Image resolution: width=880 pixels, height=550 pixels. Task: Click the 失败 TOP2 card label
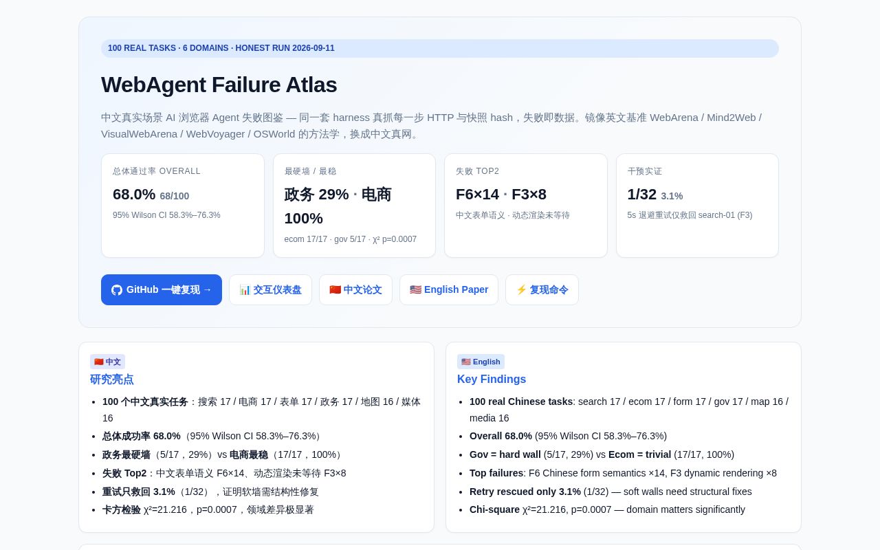[x=478, y=171]
